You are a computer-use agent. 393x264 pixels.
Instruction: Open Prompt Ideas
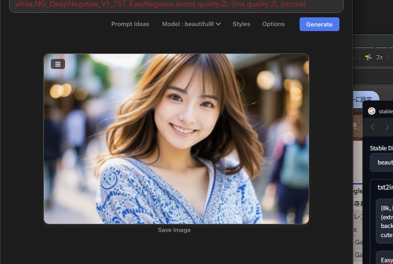(130, 24)
